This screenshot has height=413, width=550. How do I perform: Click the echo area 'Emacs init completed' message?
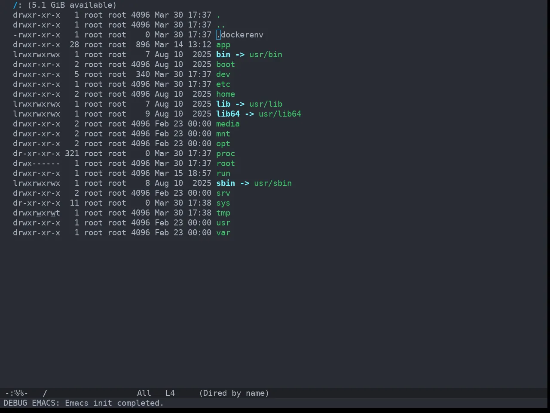coord(114,403)
